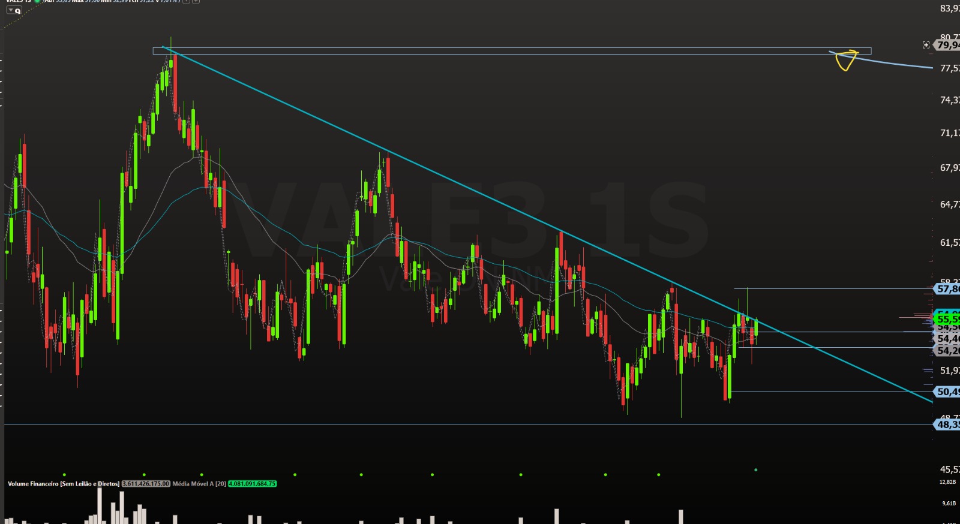960x524 pixels.
Task: Click the volume value 3.611.426.175,00
Action: coord(146,484)
